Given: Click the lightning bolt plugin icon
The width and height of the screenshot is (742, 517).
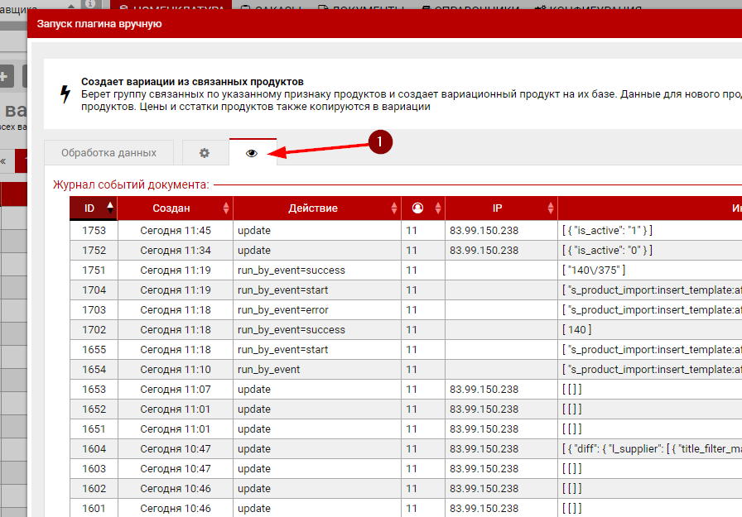Looking at the screenshot, I should point(65,94).
